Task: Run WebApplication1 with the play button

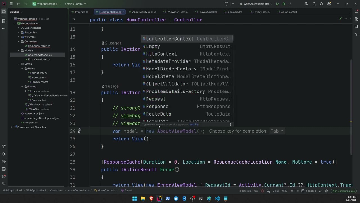Action: point(277,4)
